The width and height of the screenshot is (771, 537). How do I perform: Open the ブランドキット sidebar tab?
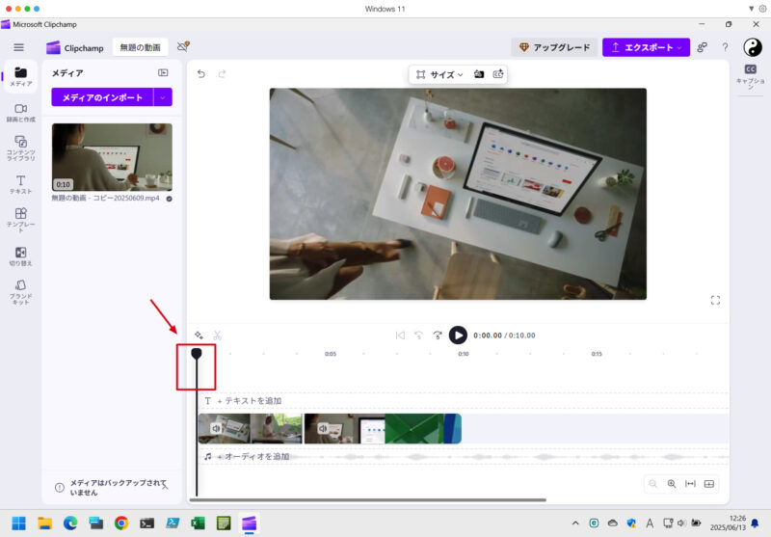click(20, 292)
